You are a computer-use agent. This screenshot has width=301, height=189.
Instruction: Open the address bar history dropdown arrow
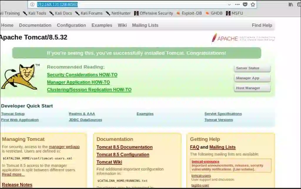tap(229, 4)
